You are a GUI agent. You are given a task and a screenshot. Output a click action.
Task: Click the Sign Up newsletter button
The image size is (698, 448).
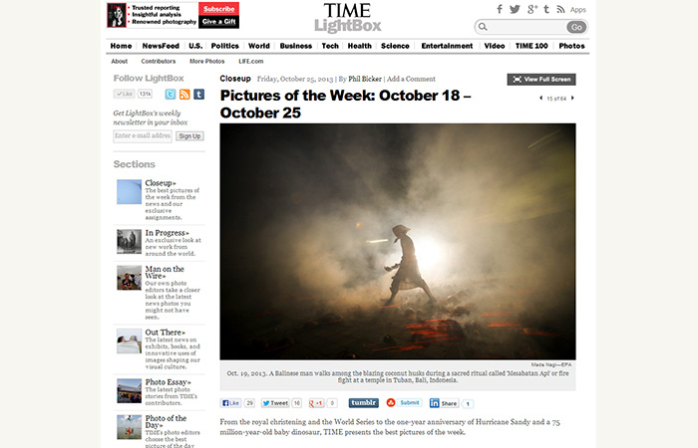point(189,136)
